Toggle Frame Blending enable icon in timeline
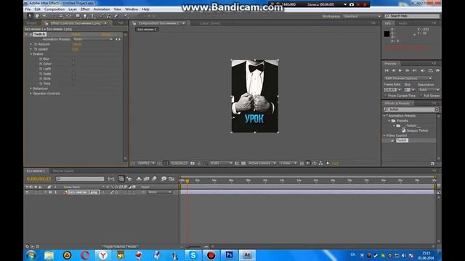 pos(147,178)
